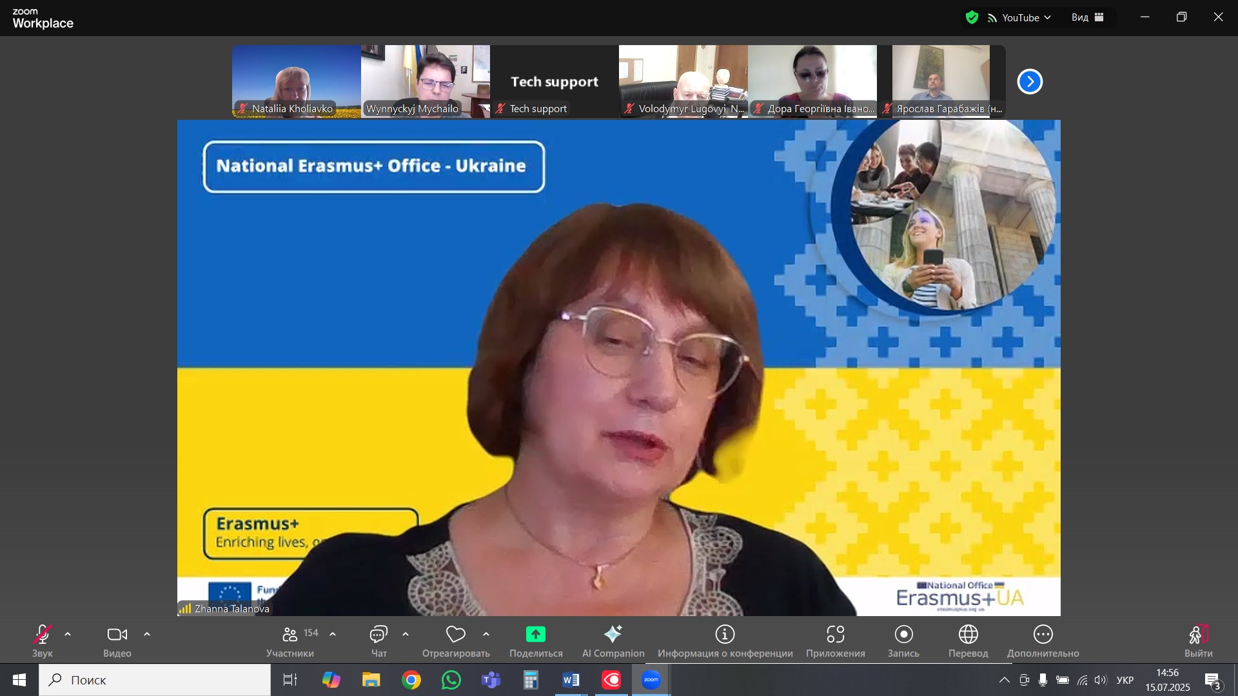
Task: Click the Meet Now camera tray icon
Action: 1024,680
